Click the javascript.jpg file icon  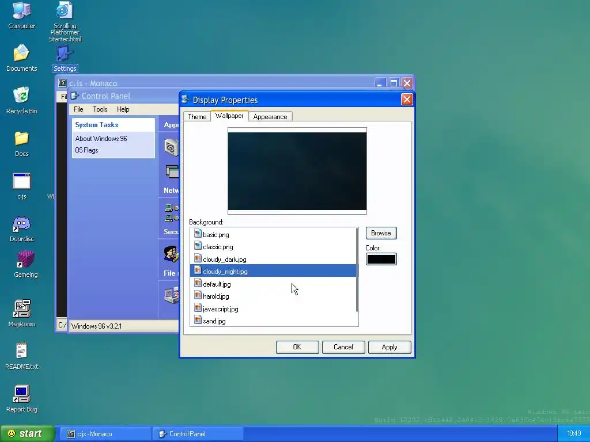pos(198,308)
